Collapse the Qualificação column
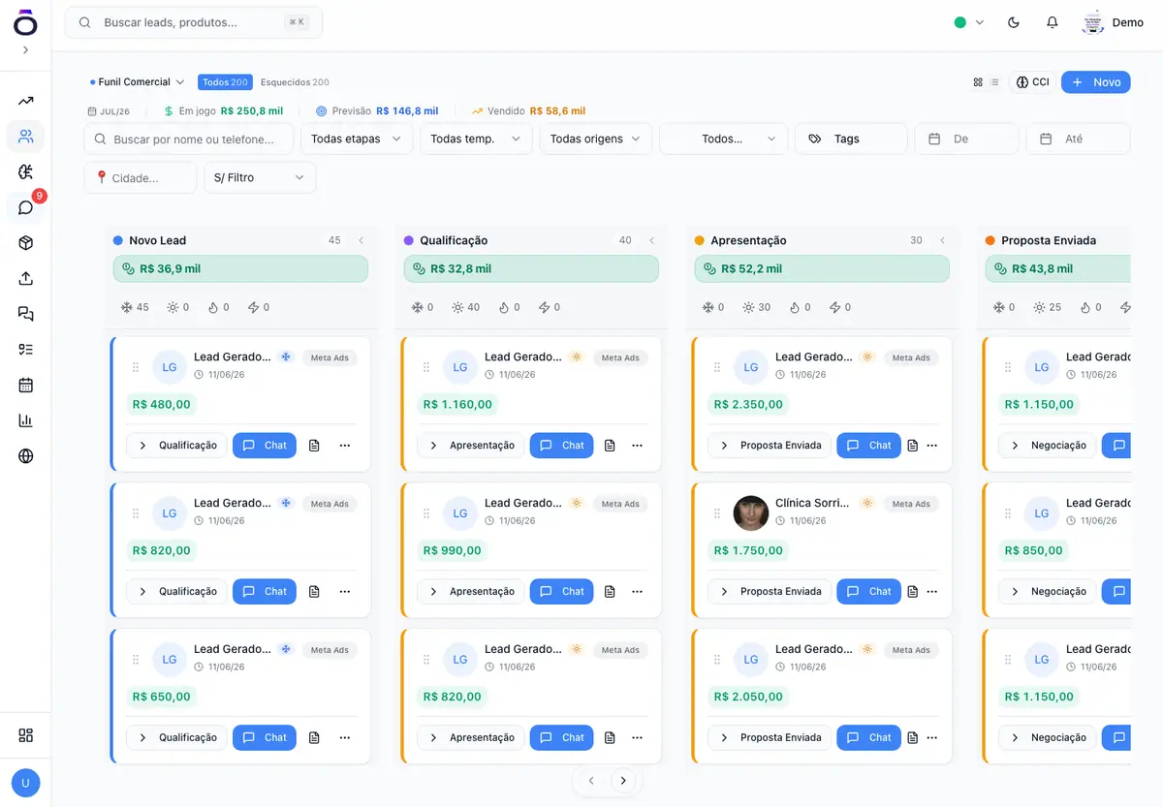Image resolution: width=1163 pixels, height=807 pixels. [x=651, y=240]
